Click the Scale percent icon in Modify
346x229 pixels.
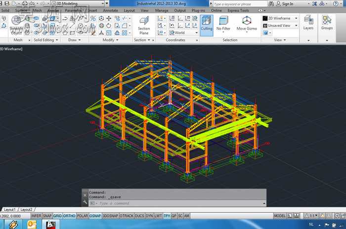[x=93, y=18]
